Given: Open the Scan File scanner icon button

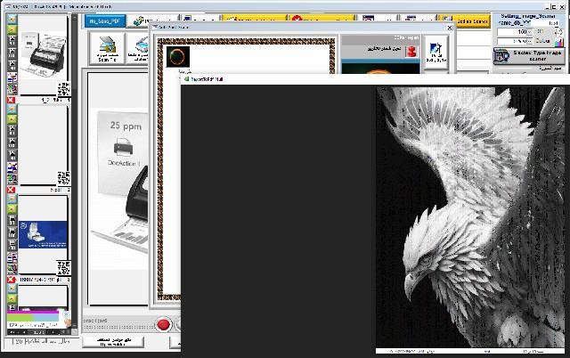Looking at the screenshot, I should (107, 48).
